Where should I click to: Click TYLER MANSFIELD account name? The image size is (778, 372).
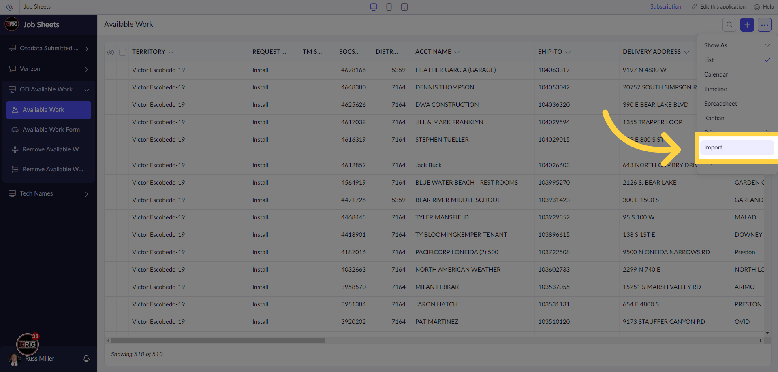click(442, 217)
